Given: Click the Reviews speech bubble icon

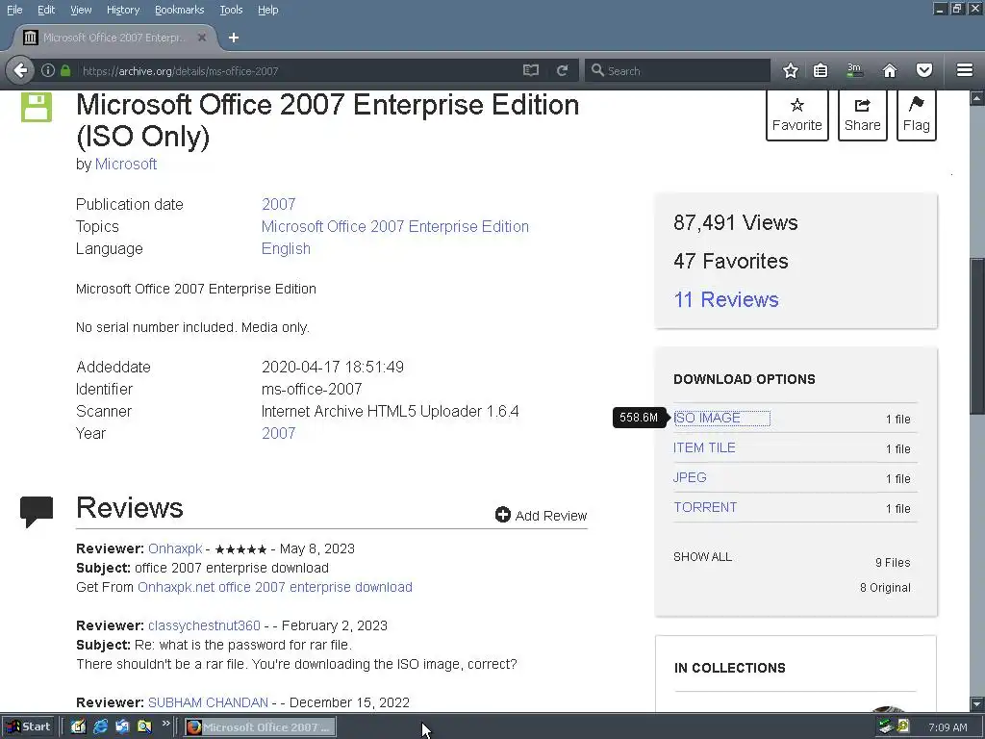Looking at the screenshot, I should 37,511.
